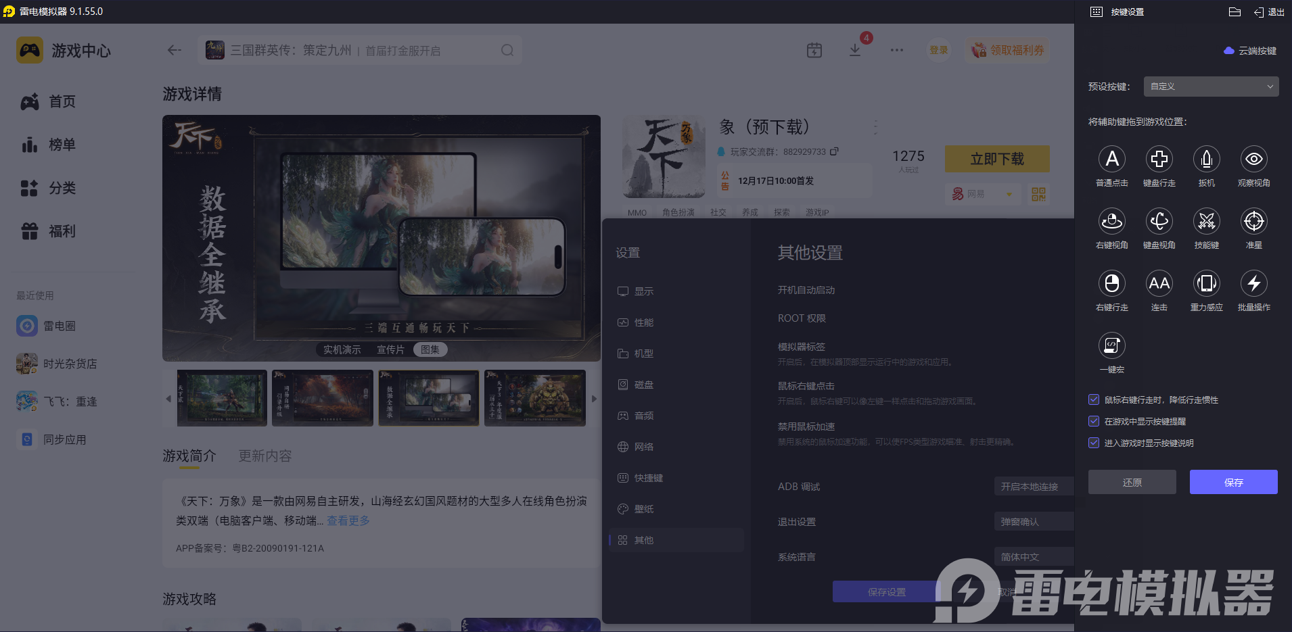This screenshot has width=1292, height=632.
Task: Select the 技能键 skill key icon
Action: coord(1206,221)
